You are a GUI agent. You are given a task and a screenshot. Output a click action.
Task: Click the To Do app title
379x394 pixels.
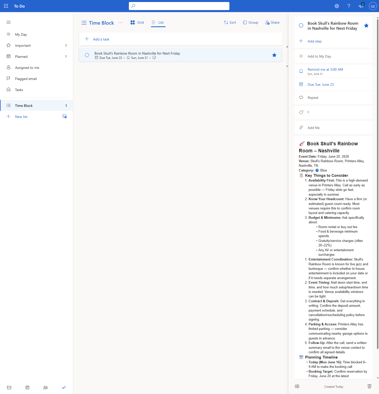click(x=19, y=6)
